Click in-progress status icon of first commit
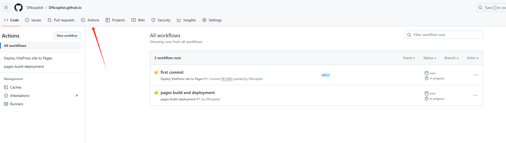Screen dimensions: 506x143 pyautogui.click(x=156, y=72)
